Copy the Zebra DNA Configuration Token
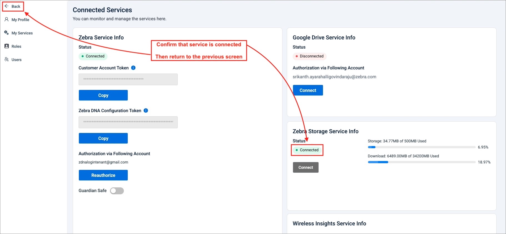The height and width of the screenshot is (234, 506). point(103,138)
